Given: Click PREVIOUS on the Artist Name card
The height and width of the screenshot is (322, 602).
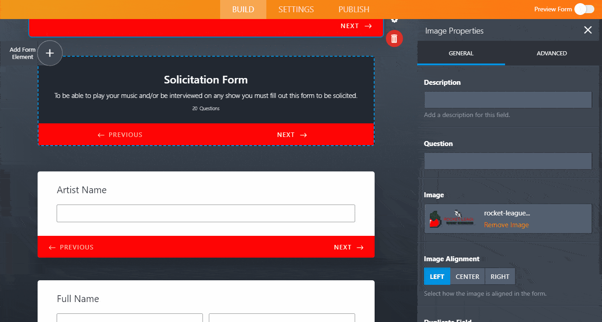Looking at the screenshot, I should [71, 247].
